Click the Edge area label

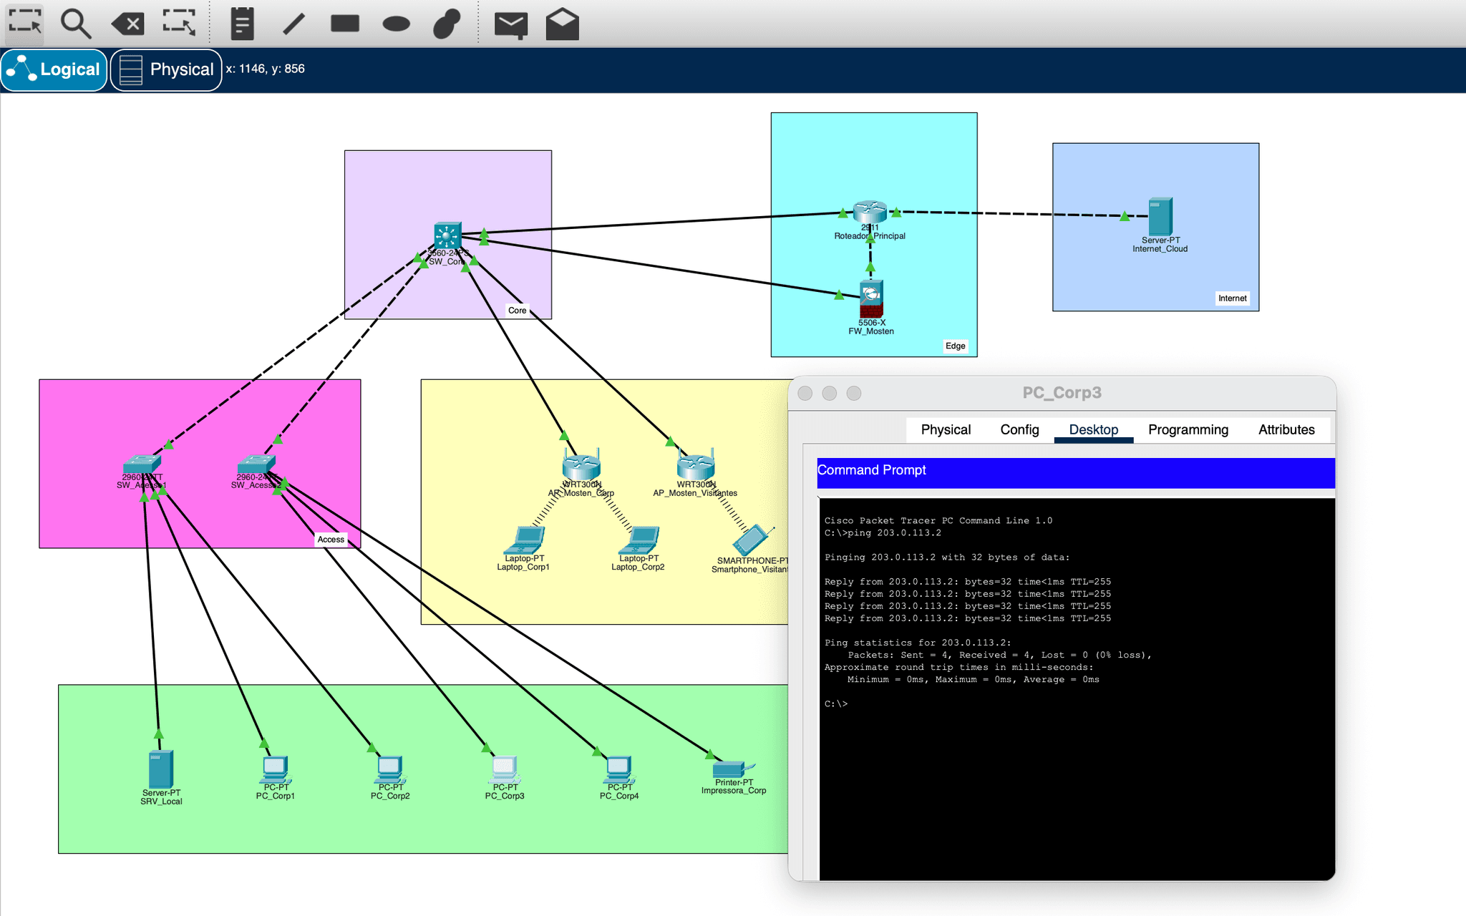click(x=955, y=346)
